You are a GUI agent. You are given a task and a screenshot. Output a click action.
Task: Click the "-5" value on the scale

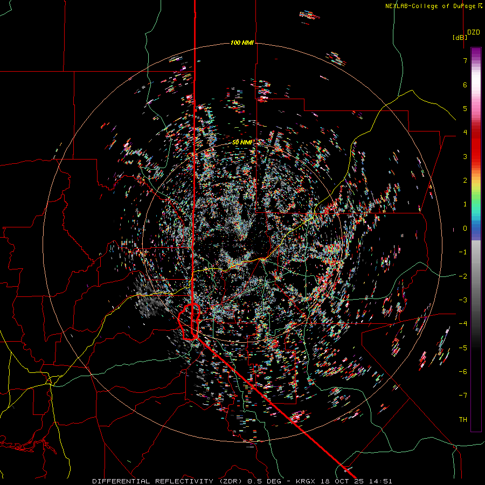pos(463,348)
